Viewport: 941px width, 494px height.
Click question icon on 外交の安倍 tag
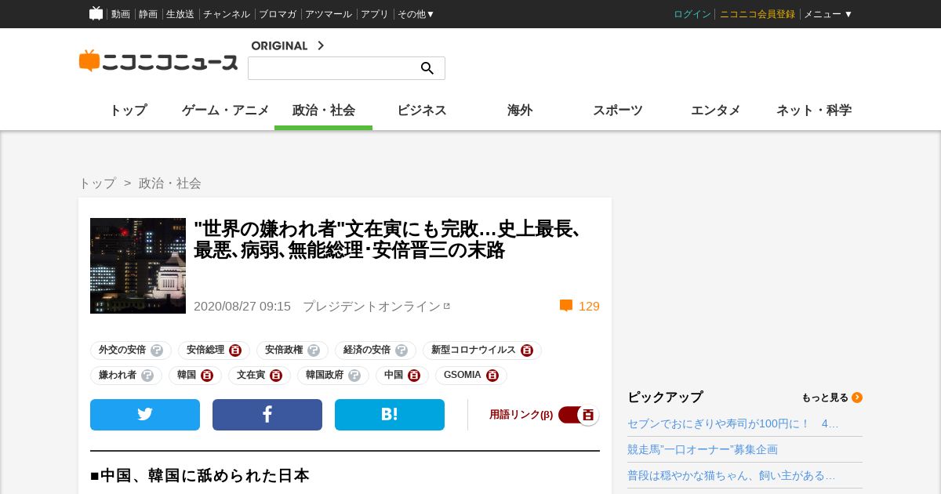pos(157,351)
